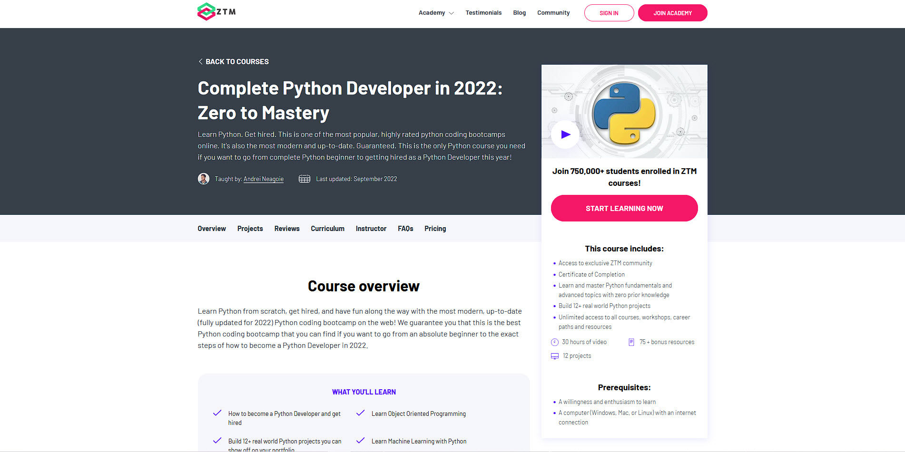Select the back arrow beside Back to Courses
Image resolution: width=905 pixels, height=452 pixels.
[x=200, y=61]
